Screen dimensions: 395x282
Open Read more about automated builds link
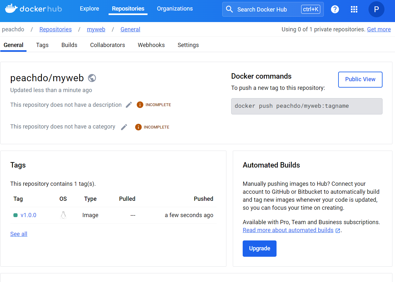(288, 230)
